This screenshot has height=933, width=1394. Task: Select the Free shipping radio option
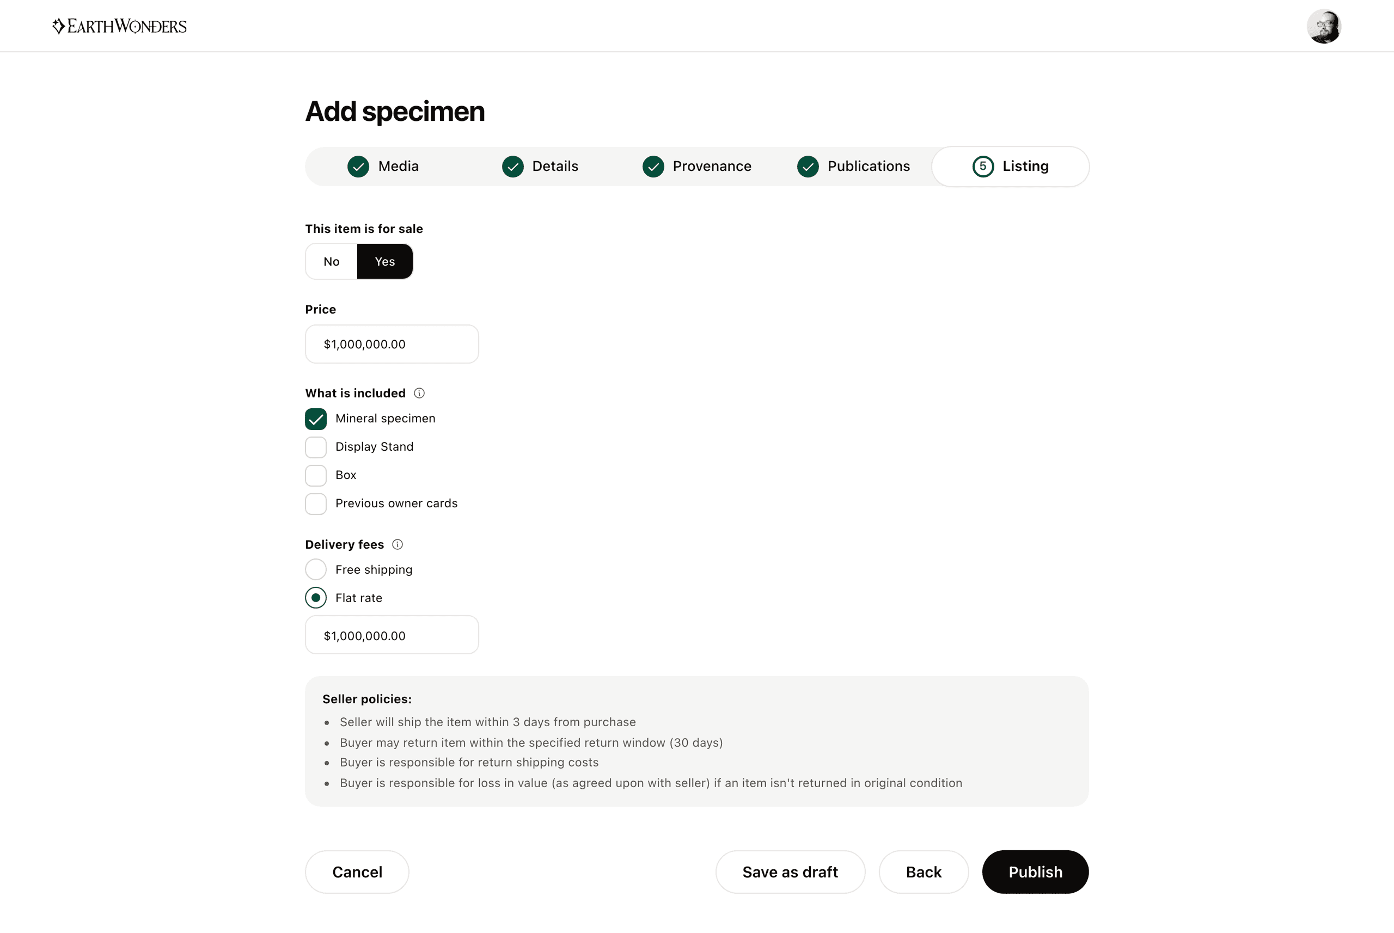point(315,569)
